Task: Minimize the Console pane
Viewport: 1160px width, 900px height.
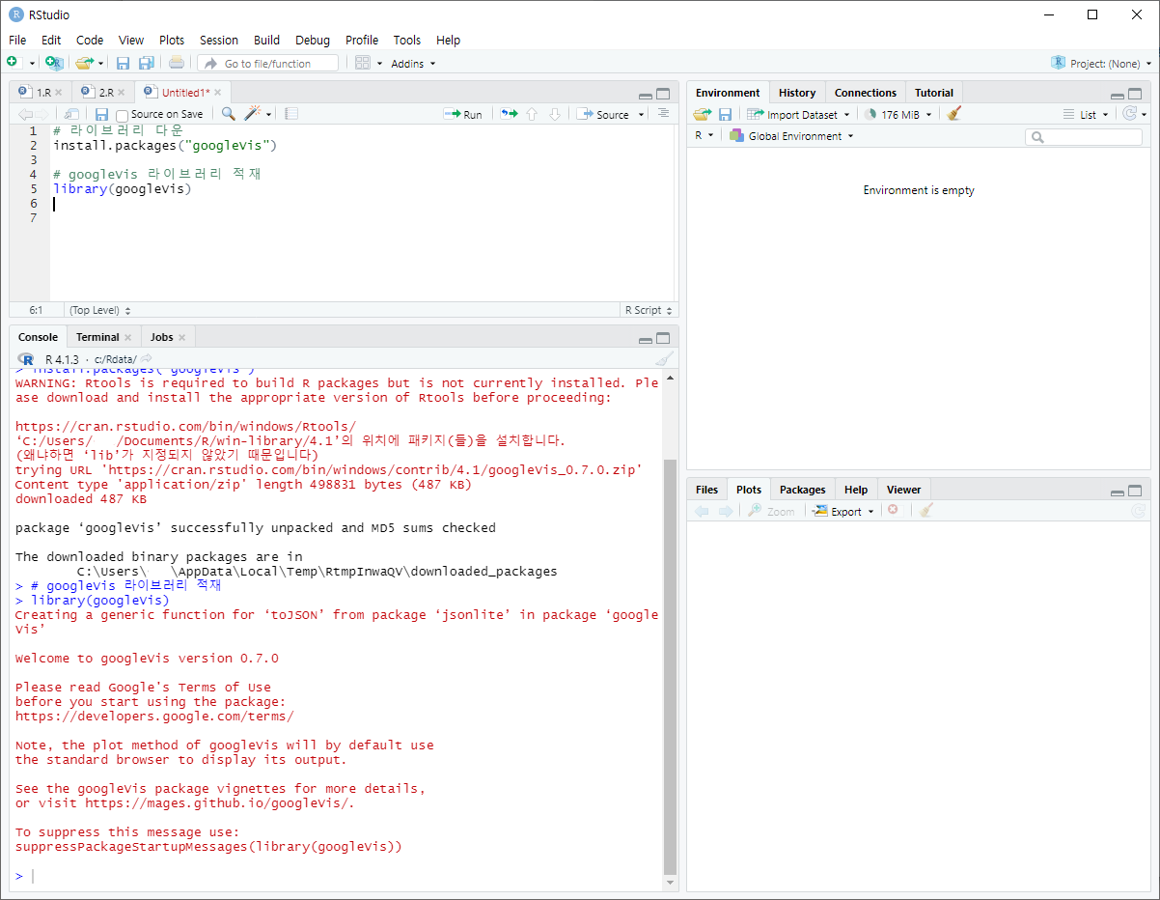Action: [x=645, y=339]
